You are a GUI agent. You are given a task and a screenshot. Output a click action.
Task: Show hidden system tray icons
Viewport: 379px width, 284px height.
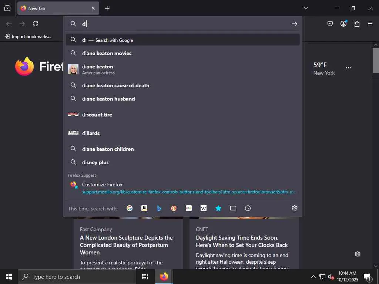(313, 277)
